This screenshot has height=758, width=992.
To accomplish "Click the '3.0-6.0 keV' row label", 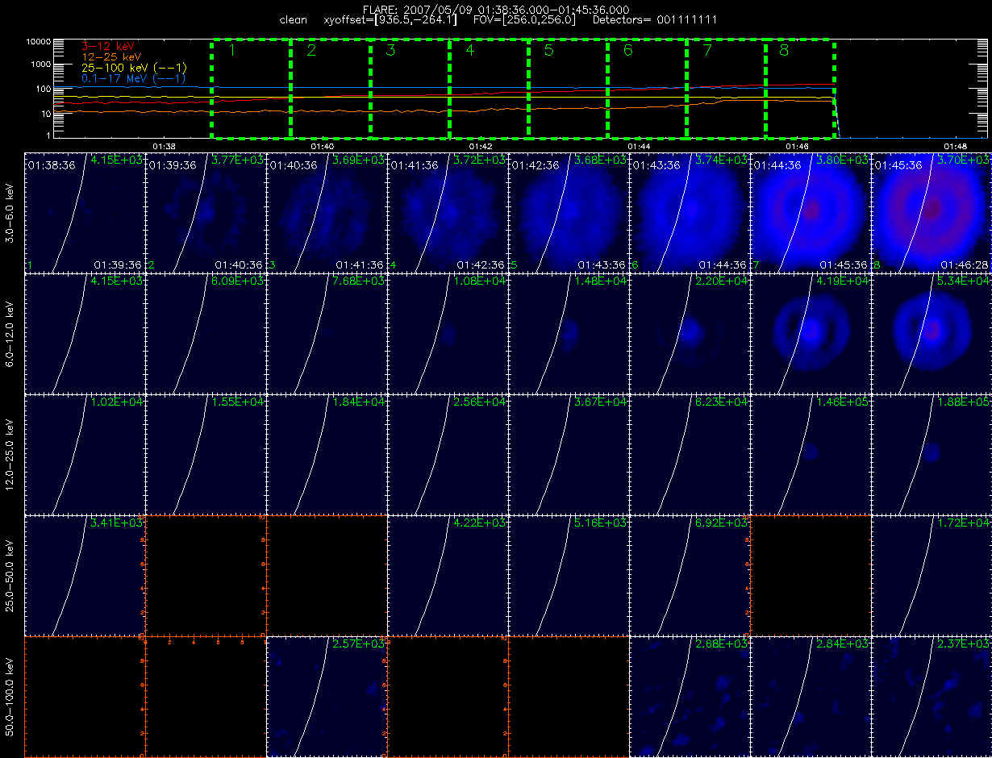I will click(x=10, y=212).
